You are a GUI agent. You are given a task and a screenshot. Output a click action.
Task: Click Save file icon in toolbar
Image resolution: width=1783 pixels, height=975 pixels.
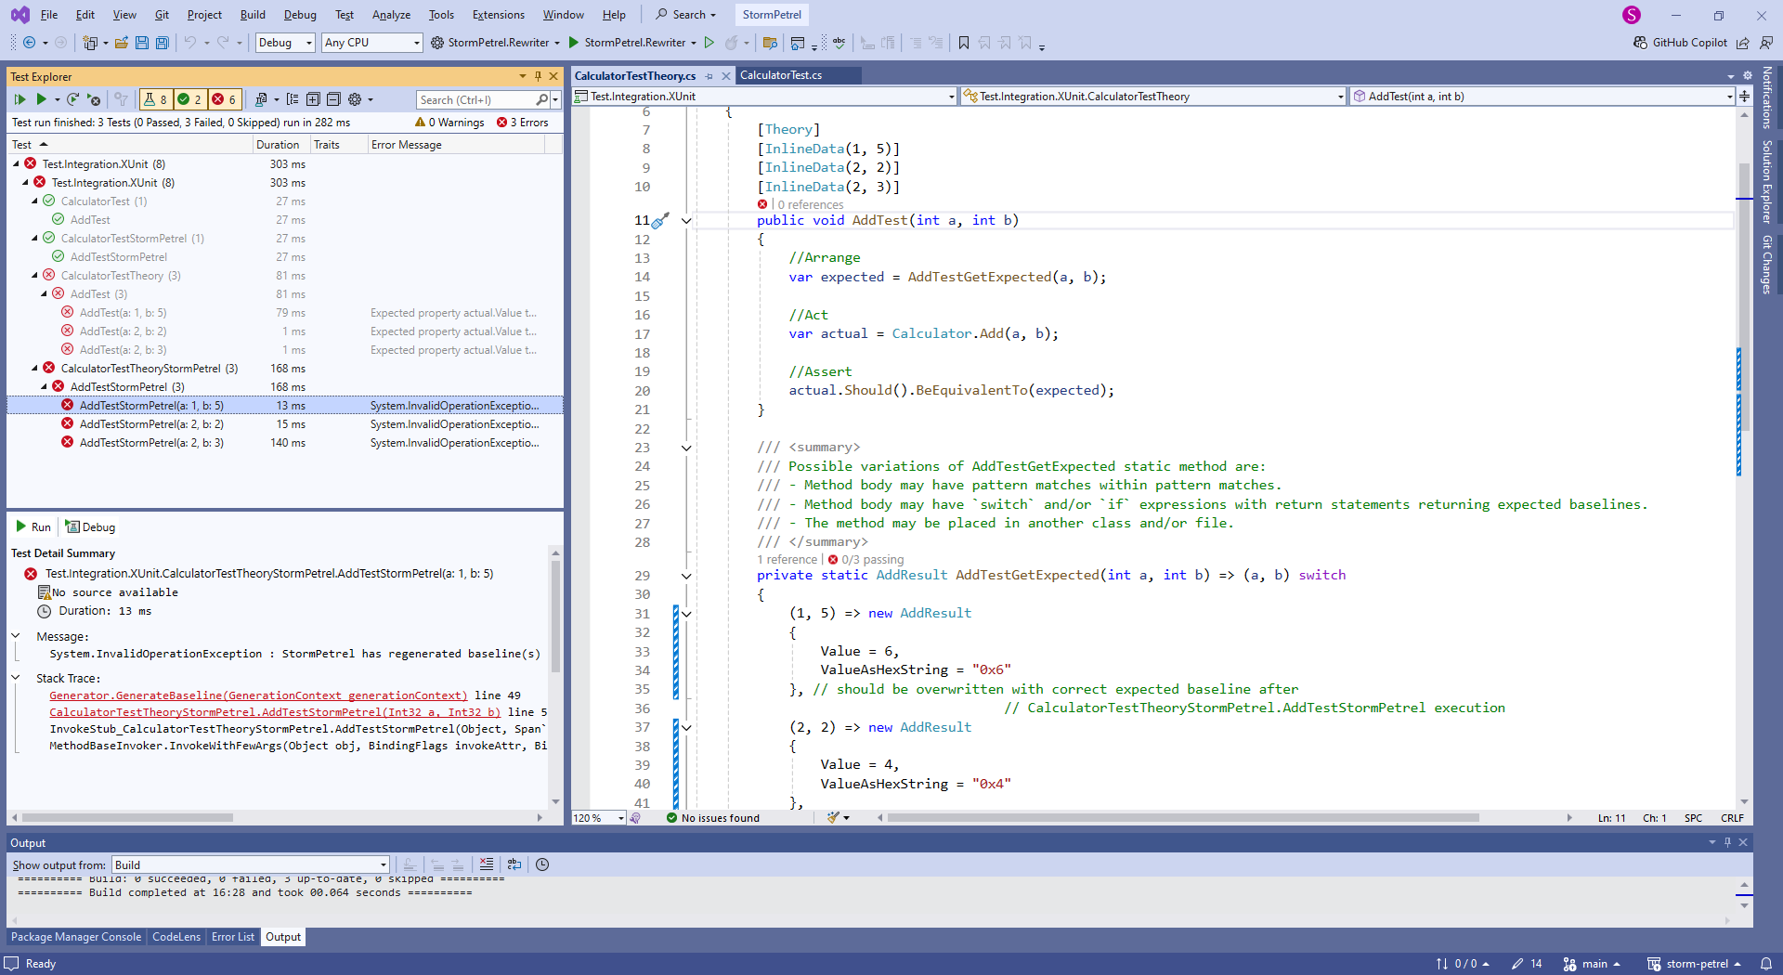(142, 43)
